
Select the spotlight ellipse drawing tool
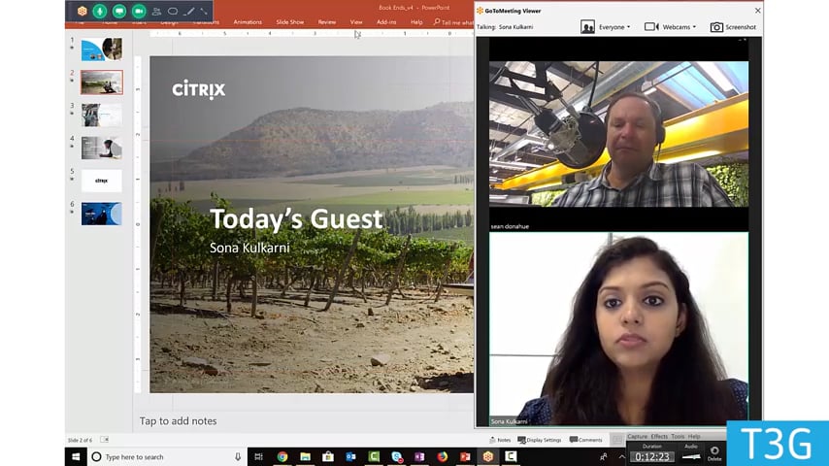tap(173, 11)
